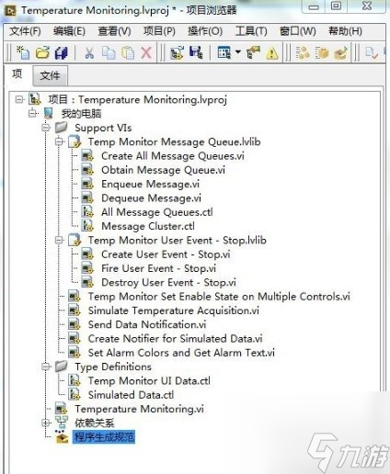This screenshot has height=474, width=390.
Task: Open the filter view dropdown arrow
Action: (x=238, y=52)
